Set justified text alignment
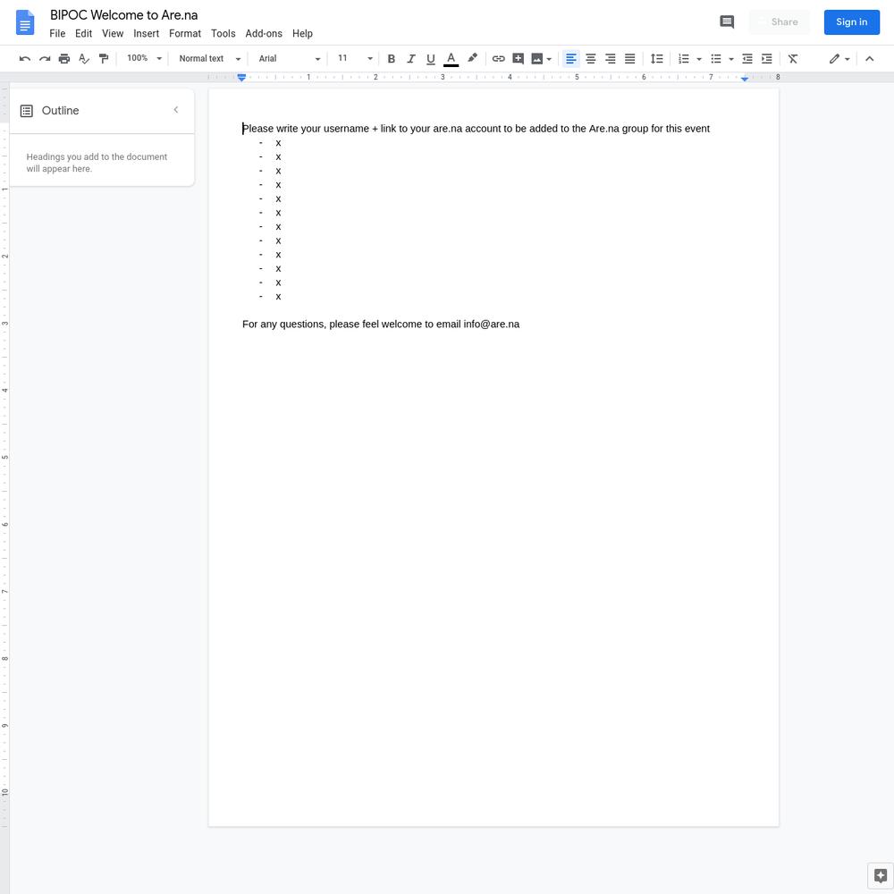Image resolution: width=894 pixels, height=894 pixels. [x=630, y=59]
